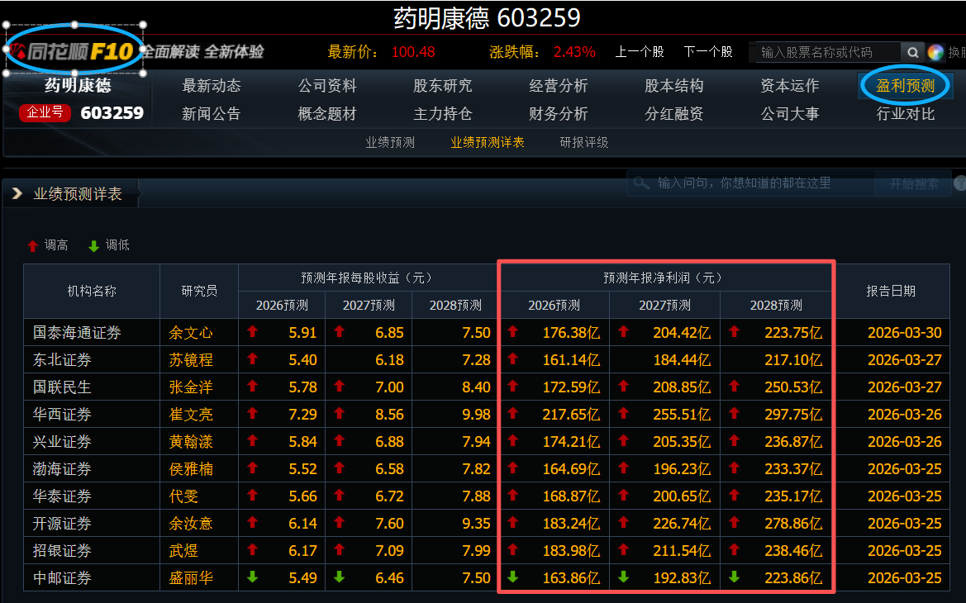This screenshot has width=966, height=603.
Task: Click the red 企业号 badge
Action: point(45,112)
